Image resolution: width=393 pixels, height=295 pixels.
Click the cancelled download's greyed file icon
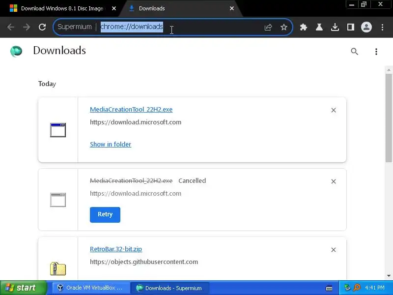point(58,200)
